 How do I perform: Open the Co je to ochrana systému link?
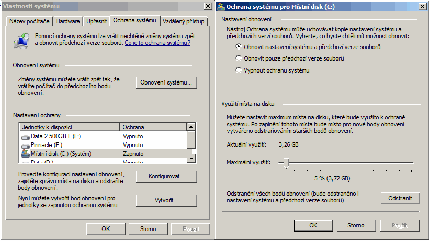pyautogui.click(x=157, y=43)
